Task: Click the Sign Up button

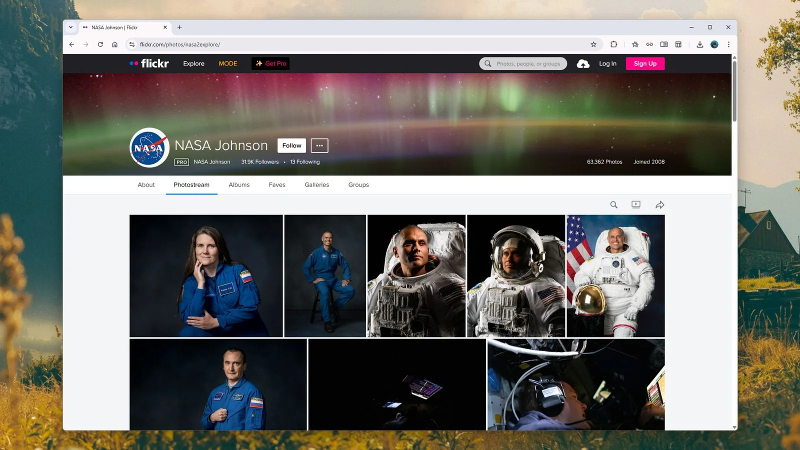Action: (645, 63)
